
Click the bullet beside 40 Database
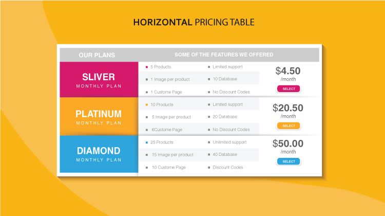click(209, 154)
